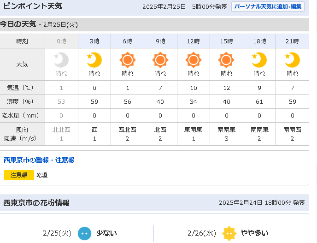Click the blue 少ない pollen face icon
This screenshot has height=243, width=317.
[x=84, y=233]
